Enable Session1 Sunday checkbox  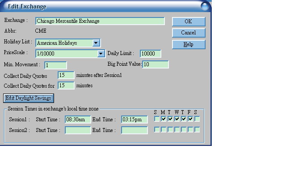157,119
